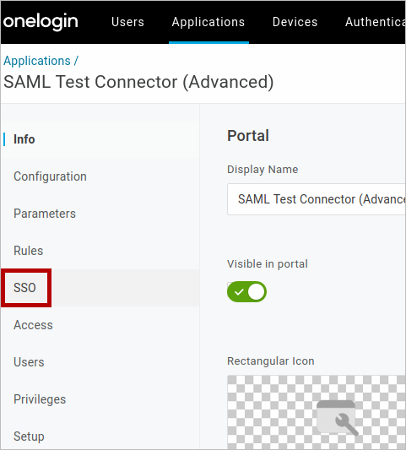Click the Rectangular Icon upload area

click(x=317, y=412)
